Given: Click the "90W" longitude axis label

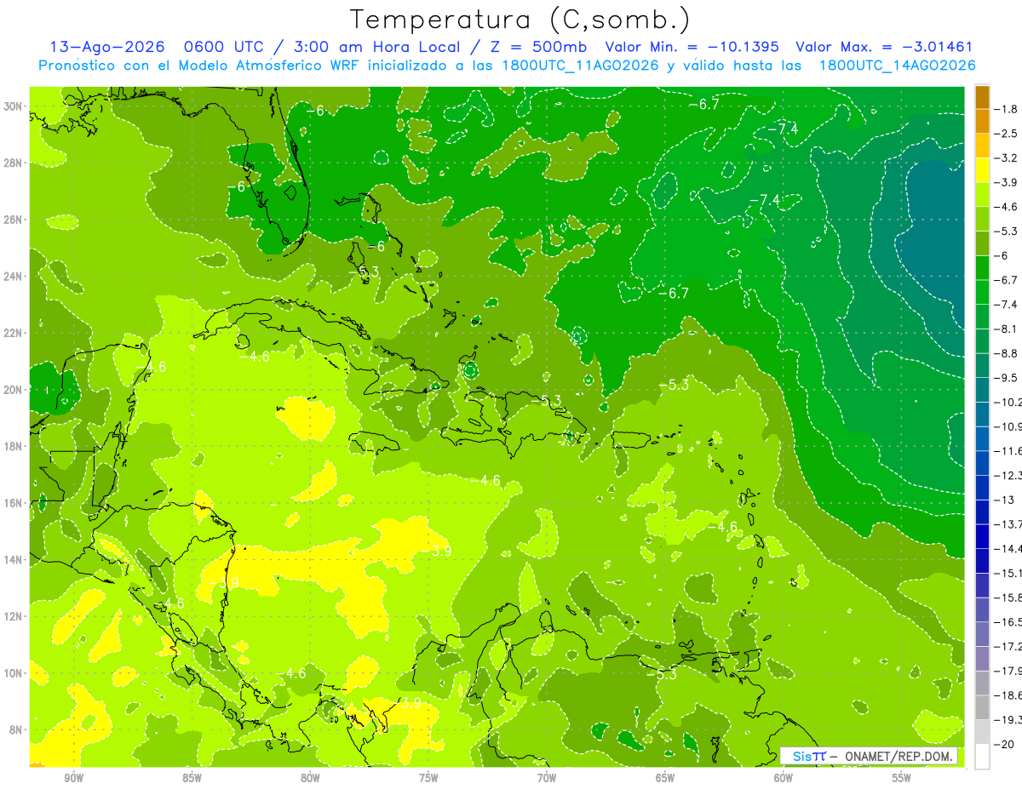Looking at the screenshot, I should click(73, 778).
